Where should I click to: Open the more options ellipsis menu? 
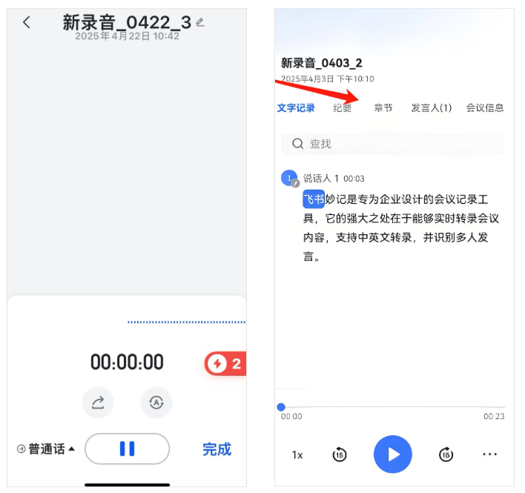[x=489, y=454]
